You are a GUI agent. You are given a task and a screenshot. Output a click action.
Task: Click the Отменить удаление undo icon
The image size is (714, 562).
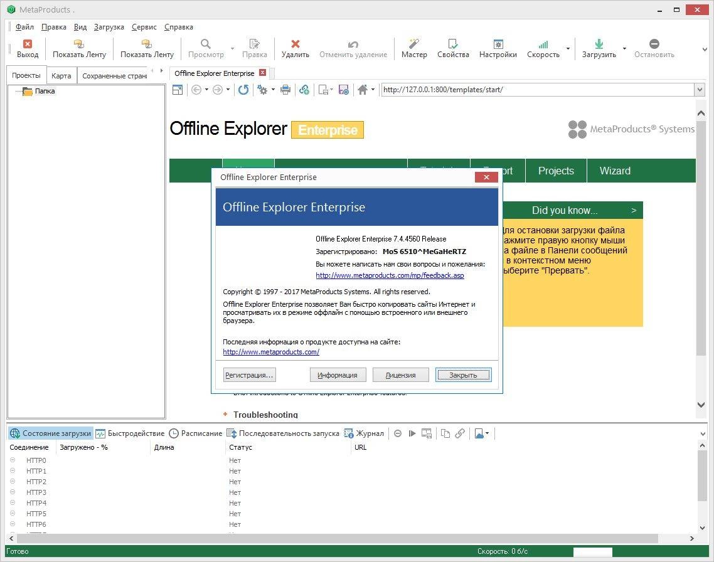coord(353,44)
